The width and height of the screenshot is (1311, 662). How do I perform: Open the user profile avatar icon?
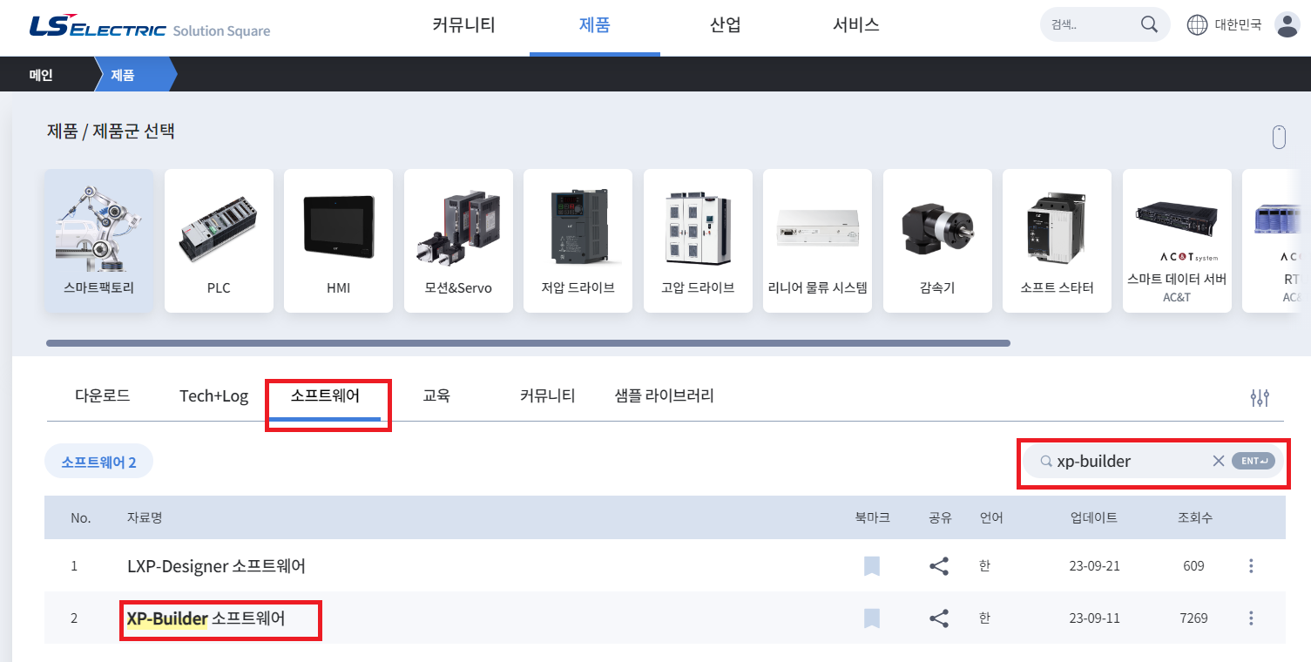click(1287, 24)
